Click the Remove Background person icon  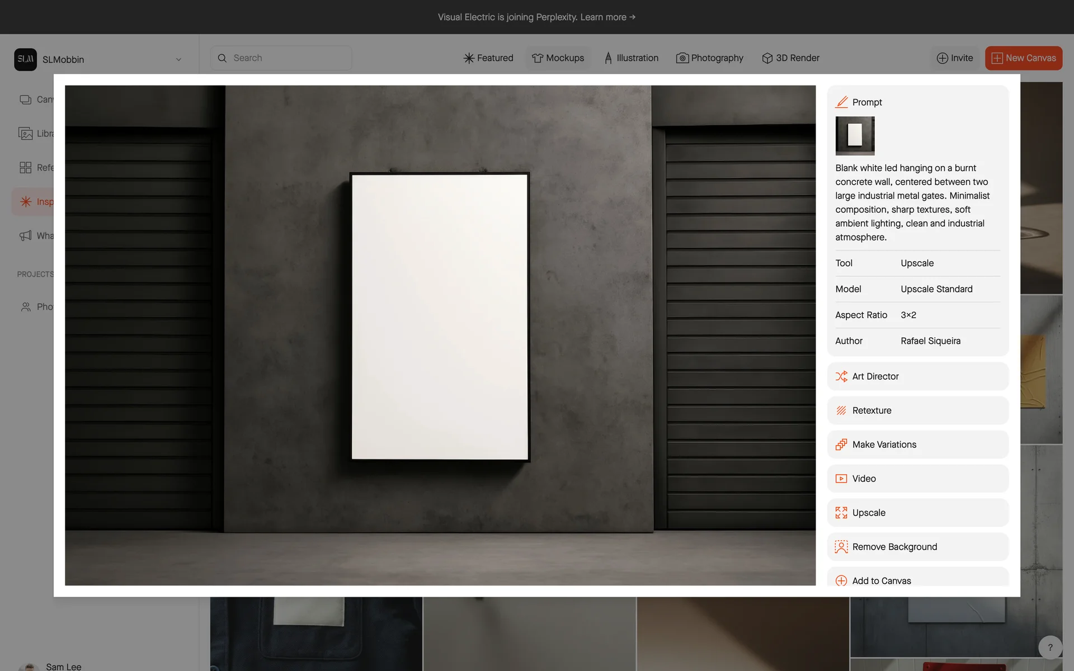841,547
